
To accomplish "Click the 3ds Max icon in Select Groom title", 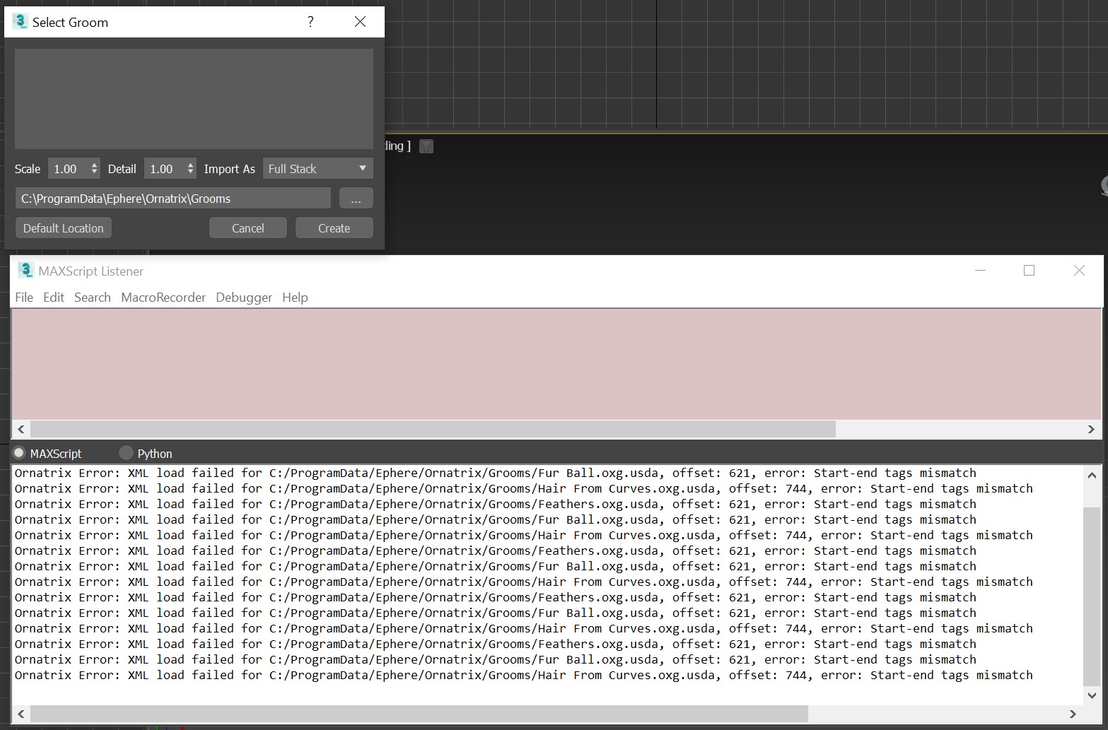I will point(20,22).
